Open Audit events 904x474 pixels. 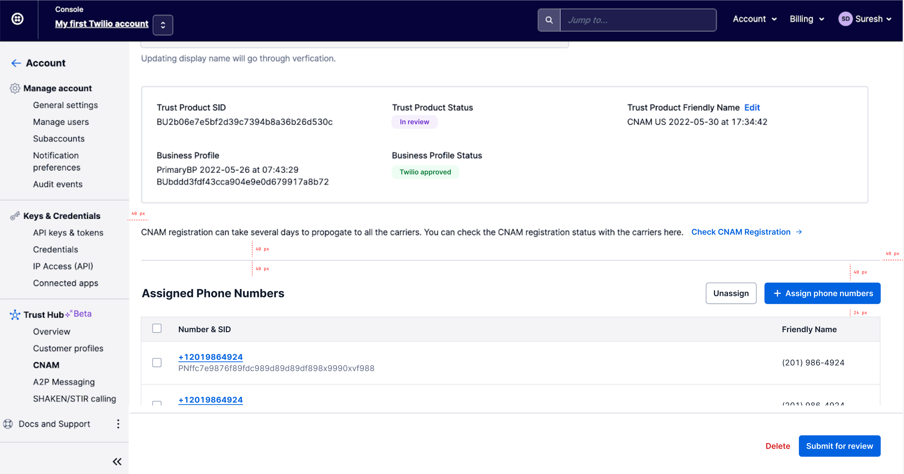(x=58, y=185)
